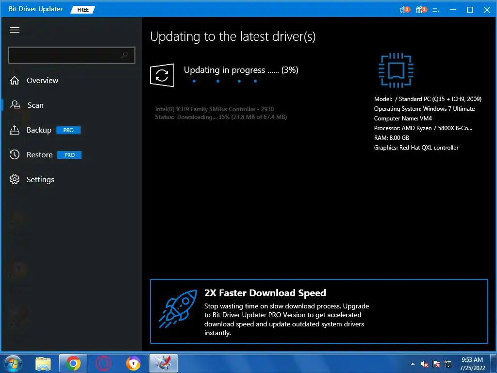Click the Overview home icon
The image size is (497, 373).
[15, 80]
